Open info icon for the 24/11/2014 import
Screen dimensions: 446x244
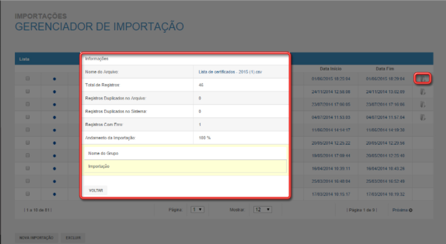click(x=422, y=91)
